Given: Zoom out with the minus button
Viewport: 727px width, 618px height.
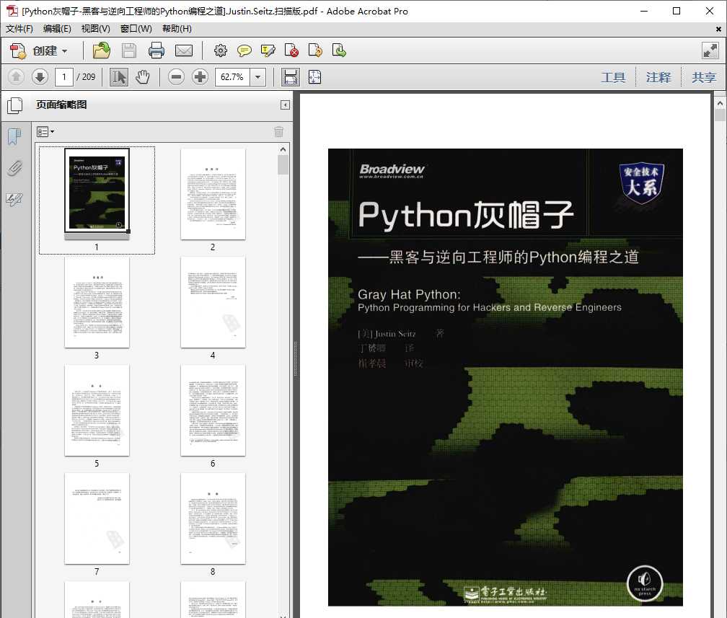Looking at the screenshot, I should [176, 77].
